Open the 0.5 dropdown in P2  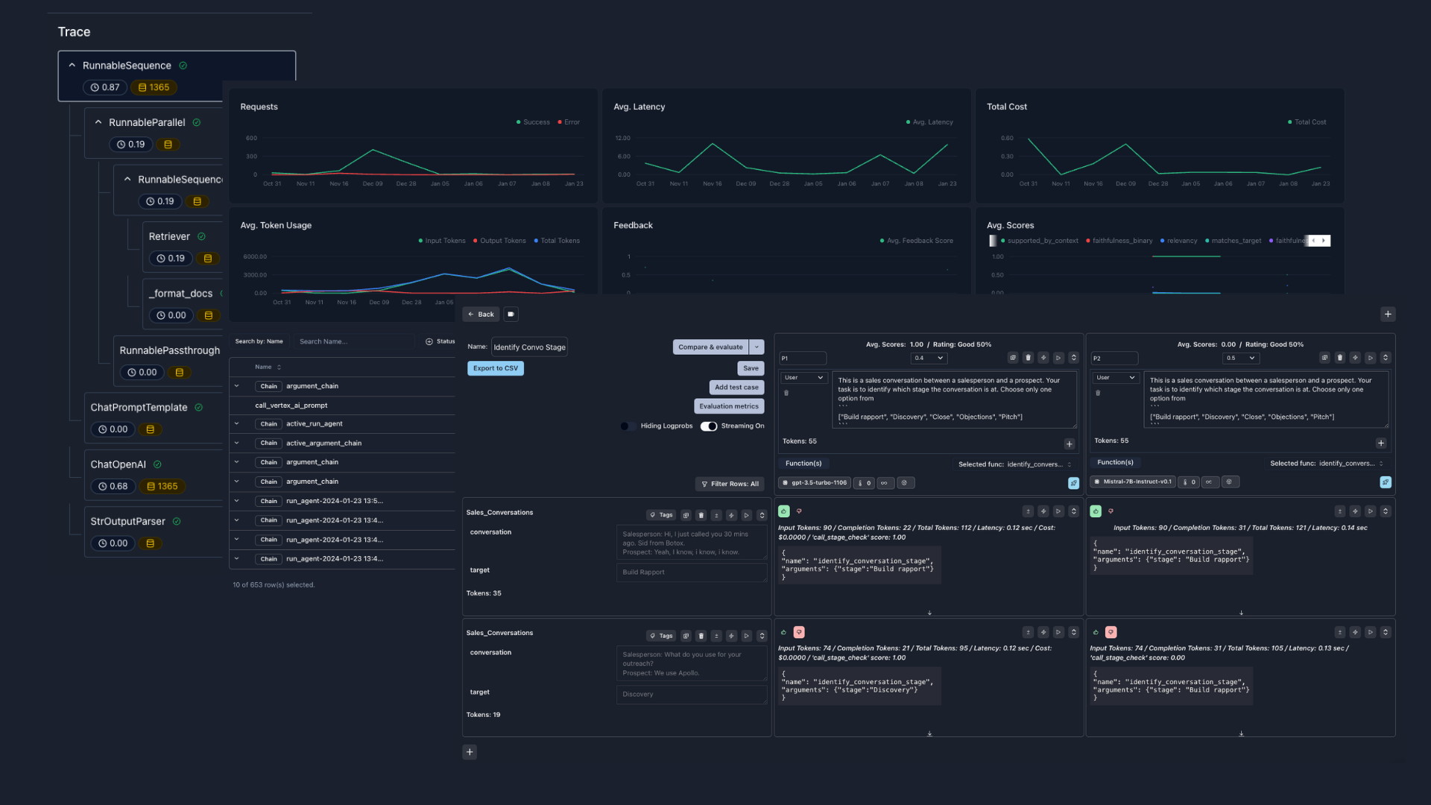tap(1241, 358)
